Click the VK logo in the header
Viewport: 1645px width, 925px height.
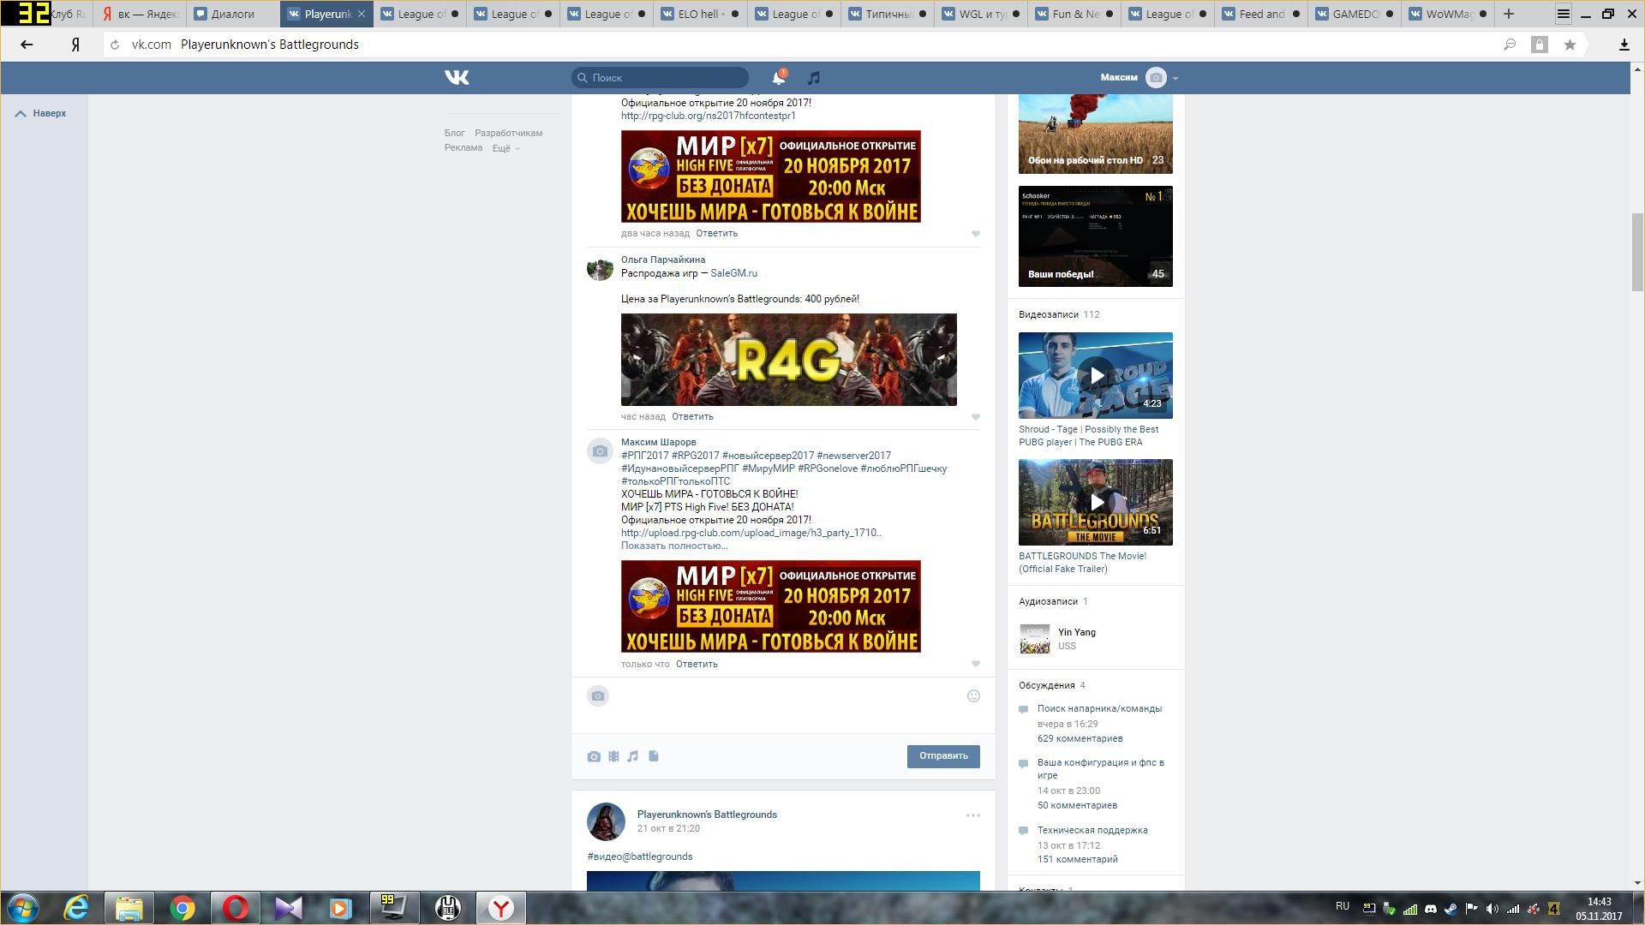click(x=457, y=78)
